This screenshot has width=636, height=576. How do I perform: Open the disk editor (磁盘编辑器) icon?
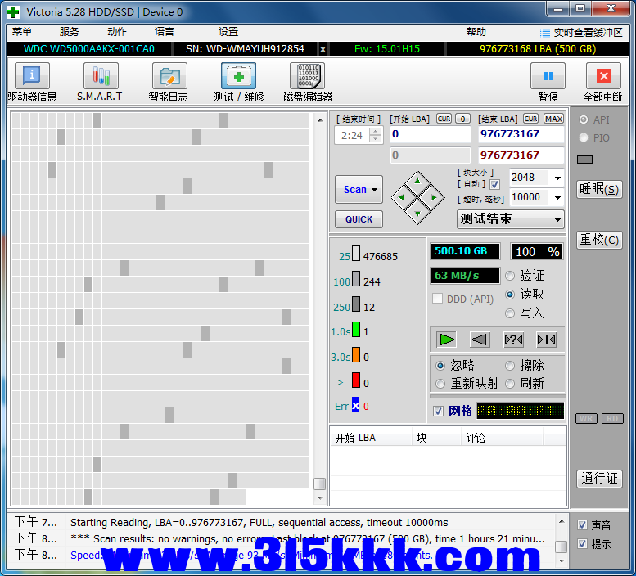click(x=307, y=76)
